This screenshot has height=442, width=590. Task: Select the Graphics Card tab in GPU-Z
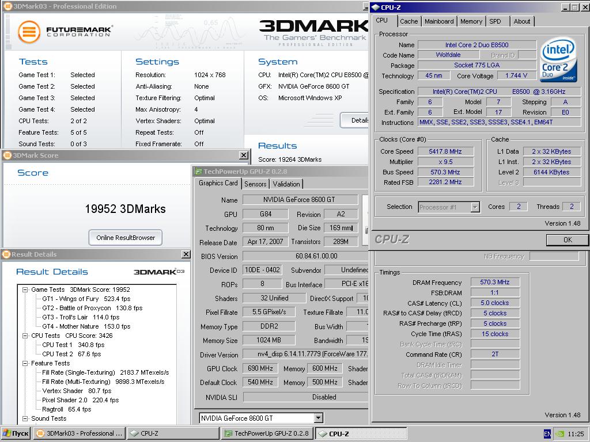tap(218, 183)
